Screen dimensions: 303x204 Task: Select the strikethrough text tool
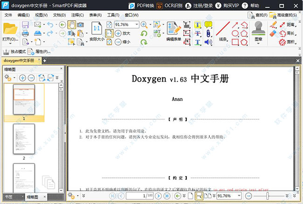[x=198, y=33]
